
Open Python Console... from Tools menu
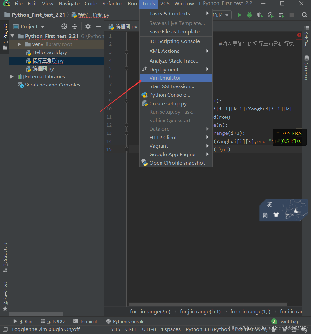tap(176, 95)
